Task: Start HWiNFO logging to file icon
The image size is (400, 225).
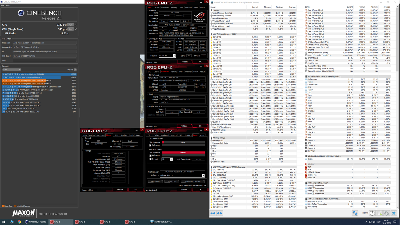Action: [x=379, y=213]
